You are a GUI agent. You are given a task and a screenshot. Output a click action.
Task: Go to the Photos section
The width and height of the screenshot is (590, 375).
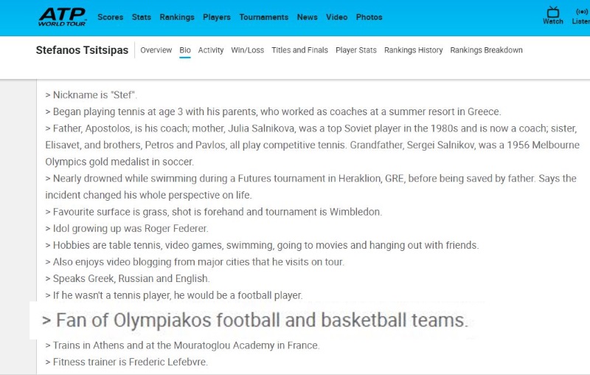point(369,17)
